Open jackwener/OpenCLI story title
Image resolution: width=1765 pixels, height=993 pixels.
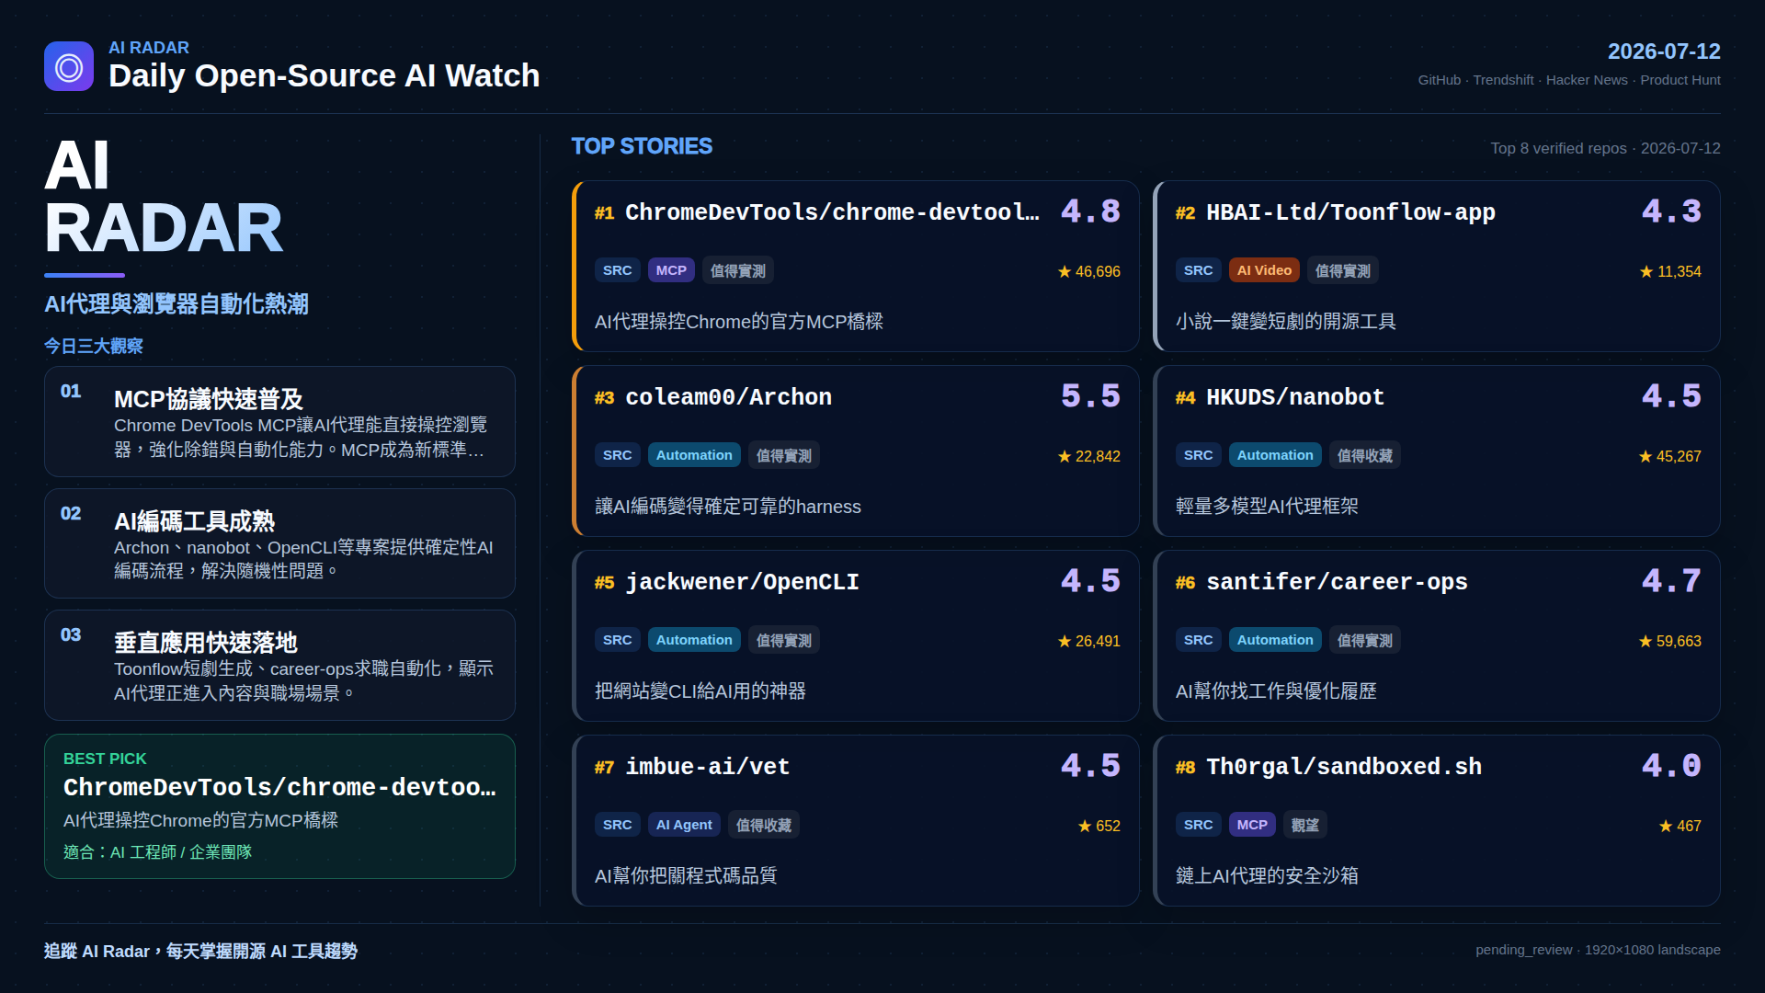[742, 582]
